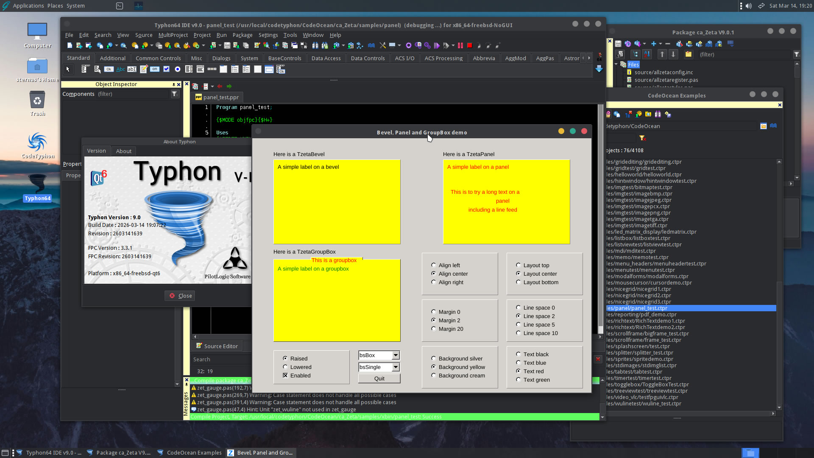Viewport: 814px width, 458px height.
Task: Collapse the Files tree node in Package window
Action: click(616, 64)
